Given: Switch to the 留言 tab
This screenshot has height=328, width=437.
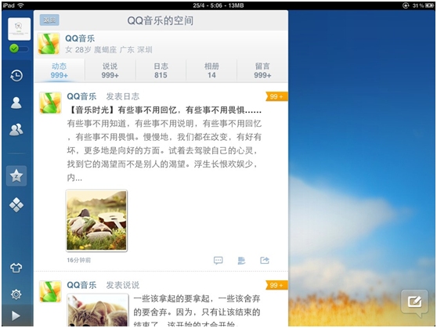Looking at the screenshot, I should (262, 70).
